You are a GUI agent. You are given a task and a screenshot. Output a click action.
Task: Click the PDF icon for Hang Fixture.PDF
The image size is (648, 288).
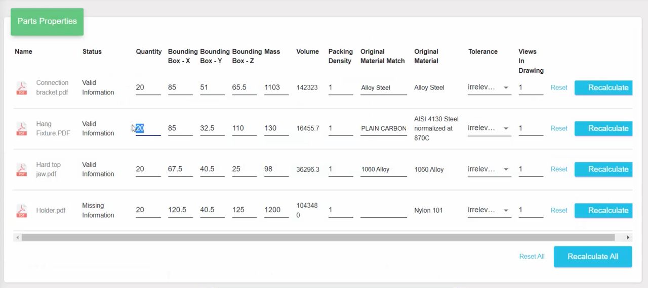(22, 129)
